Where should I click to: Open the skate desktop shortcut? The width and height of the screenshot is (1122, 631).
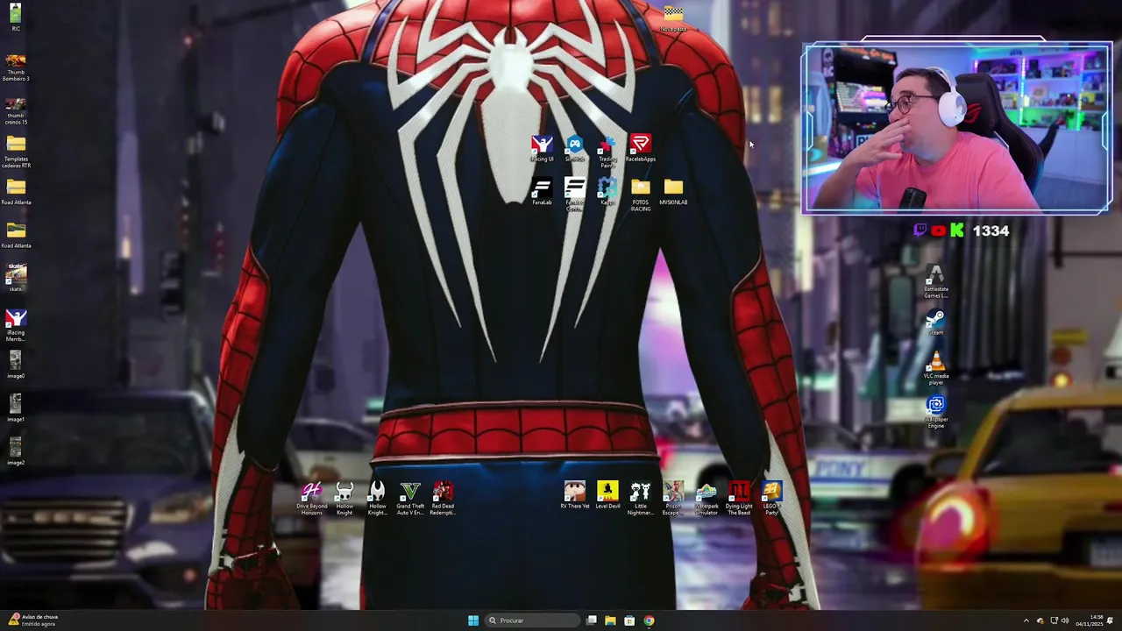click(x=16, y=278)
